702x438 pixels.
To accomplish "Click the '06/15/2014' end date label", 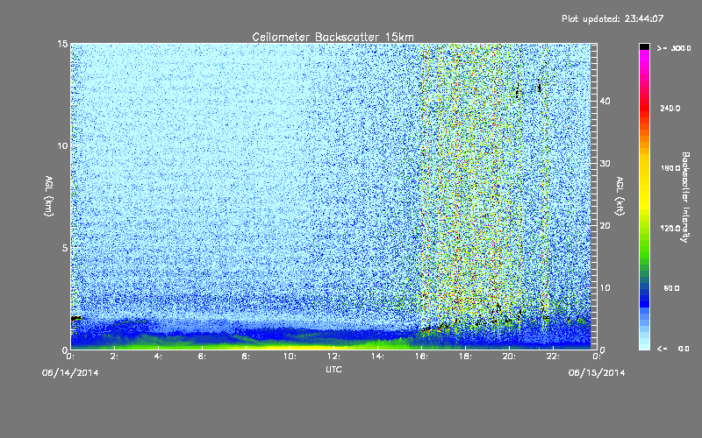I will tap(597, 373).
